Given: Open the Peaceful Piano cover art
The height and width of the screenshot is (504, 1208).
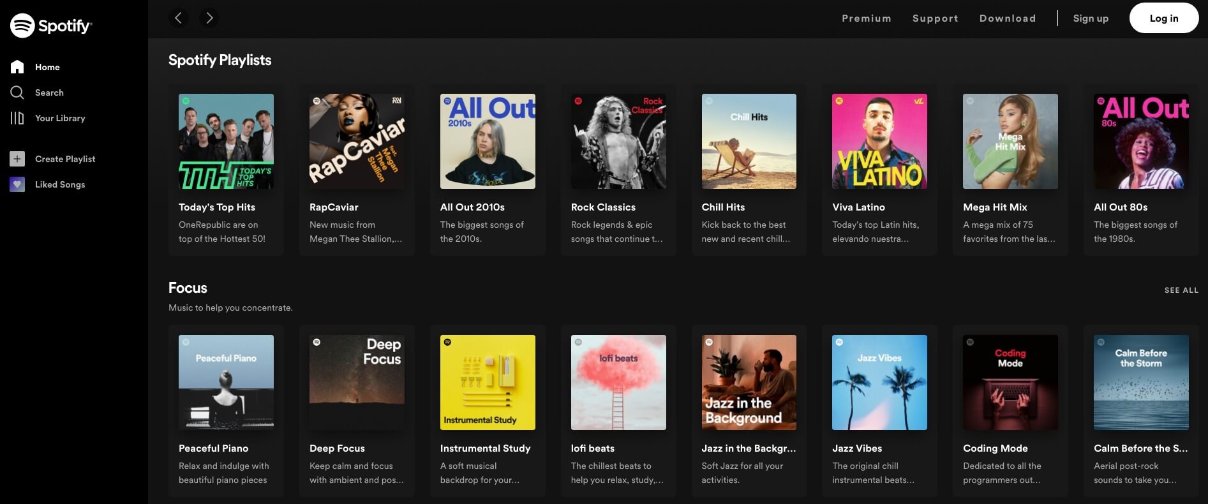Looking at the screenshot, I should click(226, 382).
